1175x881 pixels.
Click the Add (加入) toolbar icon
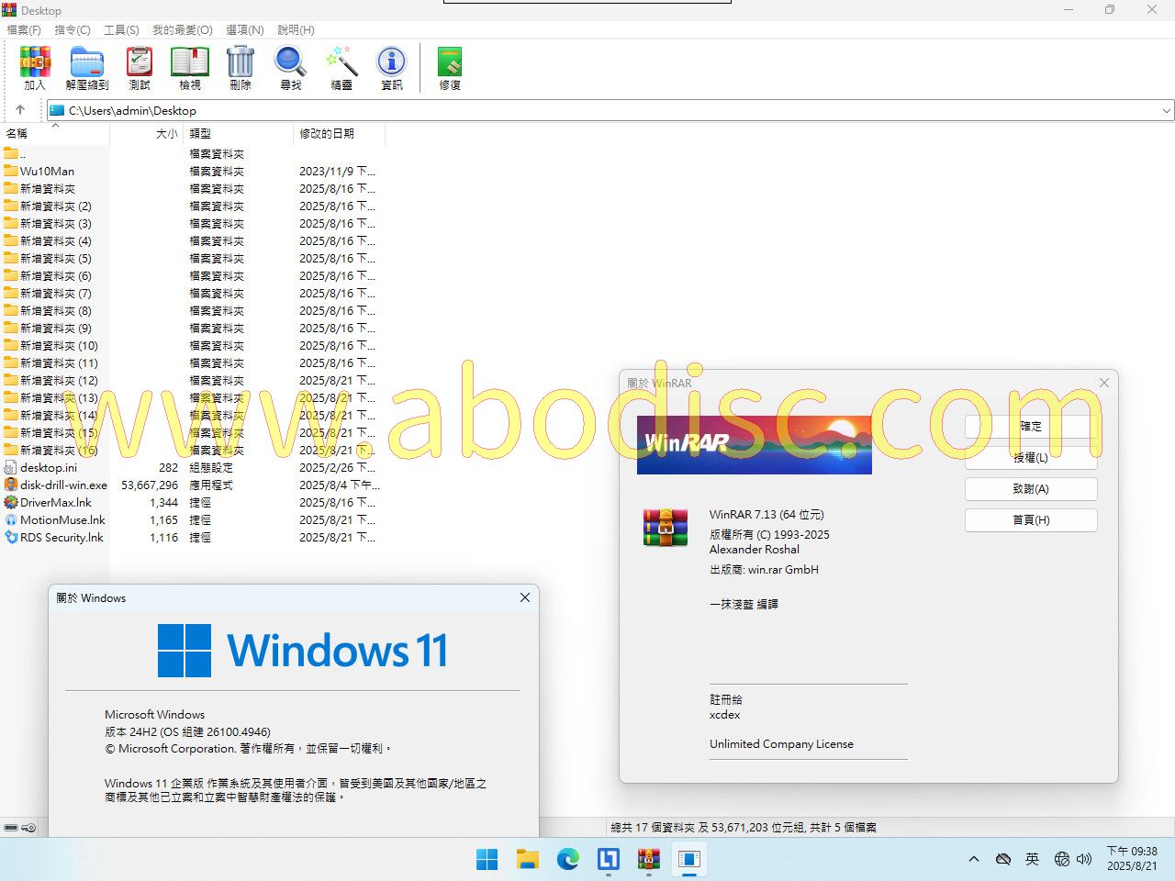pyautogui.click(x=35, y=68)
